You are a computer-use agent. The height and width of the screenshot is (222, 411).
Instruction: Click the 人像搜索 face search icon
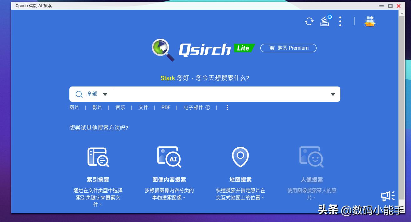311,157
